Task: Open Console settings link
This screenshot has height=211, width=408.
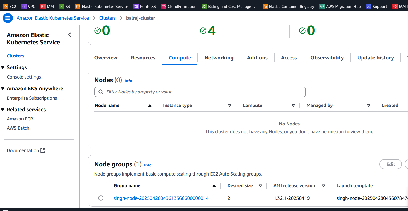Action: point(24,77)
